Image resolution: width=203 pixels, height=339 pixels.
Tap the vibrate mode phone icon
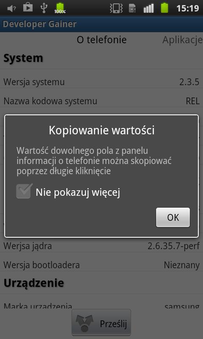116,8
